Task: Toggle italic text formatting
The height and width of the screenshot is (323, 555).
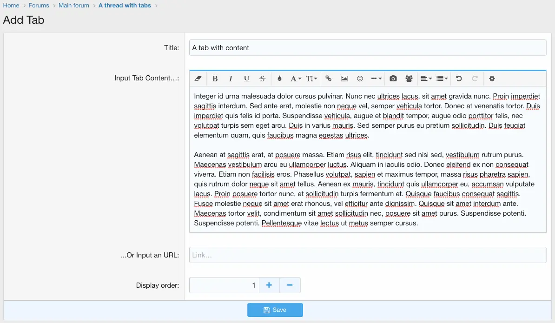Action: pyautogui.click(x=231, y=79)
